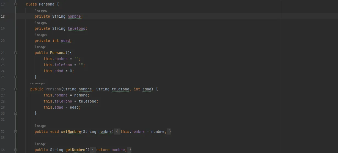Click this.telefono = telefono statement on line 28
The width and height of the screenshot is (338, 153).
click(71, 101)
